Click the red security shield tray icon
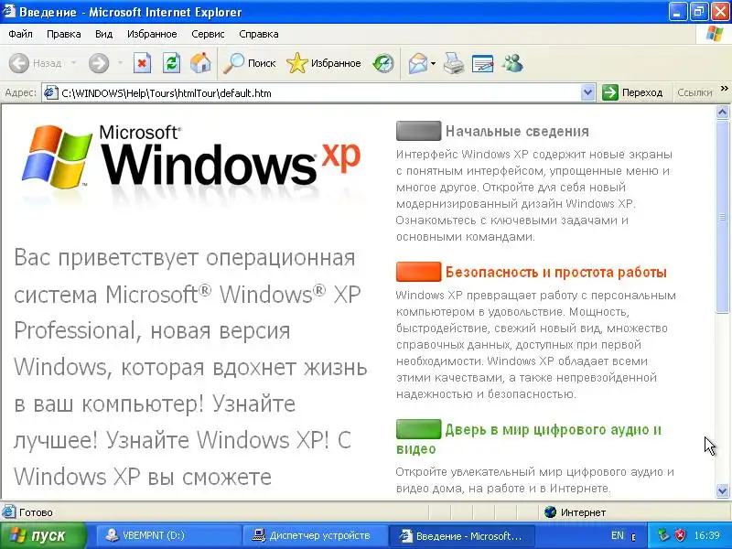The width and height of the screenshot is (732, 549). click(681, 535)
